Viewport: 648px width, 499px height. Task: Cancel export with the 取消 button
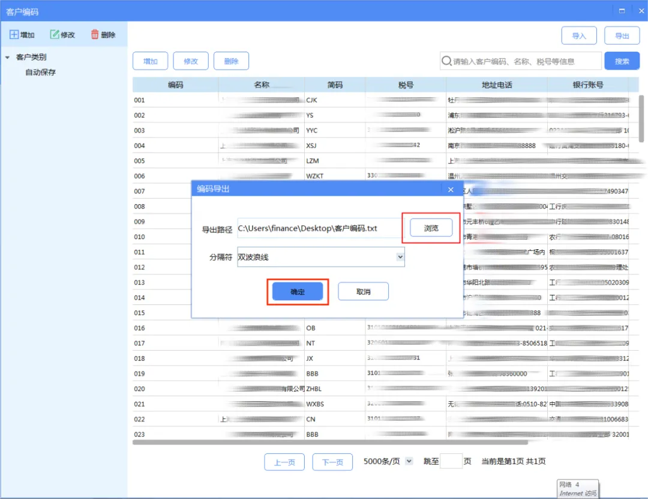pyautogui.click(x=363, y=292)
